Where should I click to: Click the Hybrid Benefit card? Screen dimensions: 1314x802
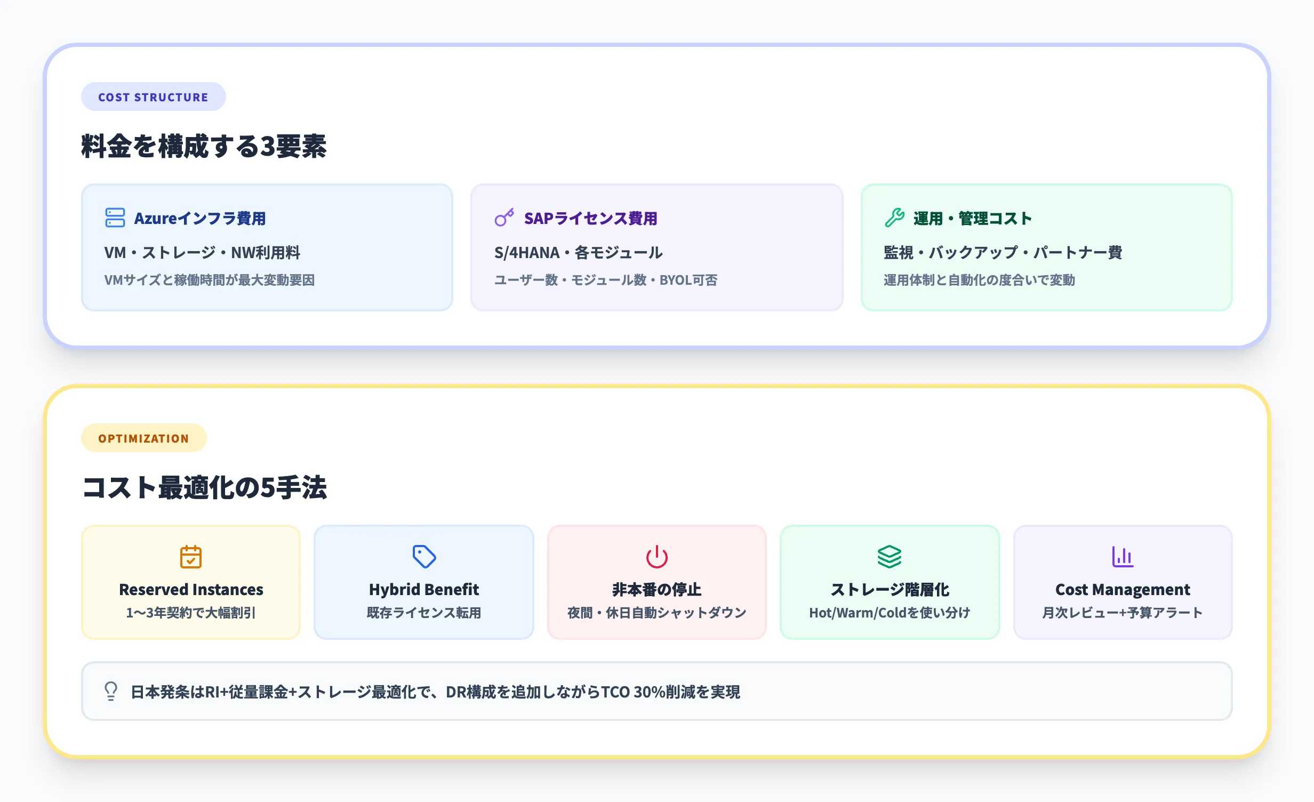tap(424, 581)
